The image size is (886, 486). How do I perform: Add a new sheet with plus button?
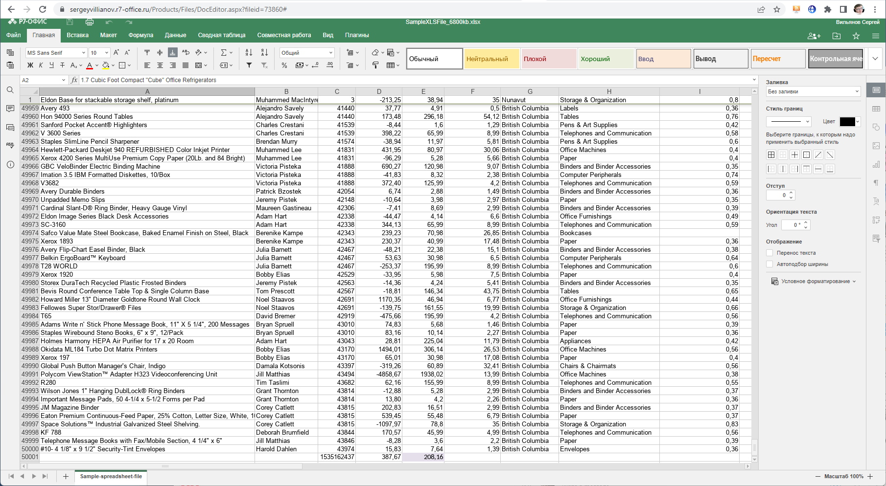[66, 476]
